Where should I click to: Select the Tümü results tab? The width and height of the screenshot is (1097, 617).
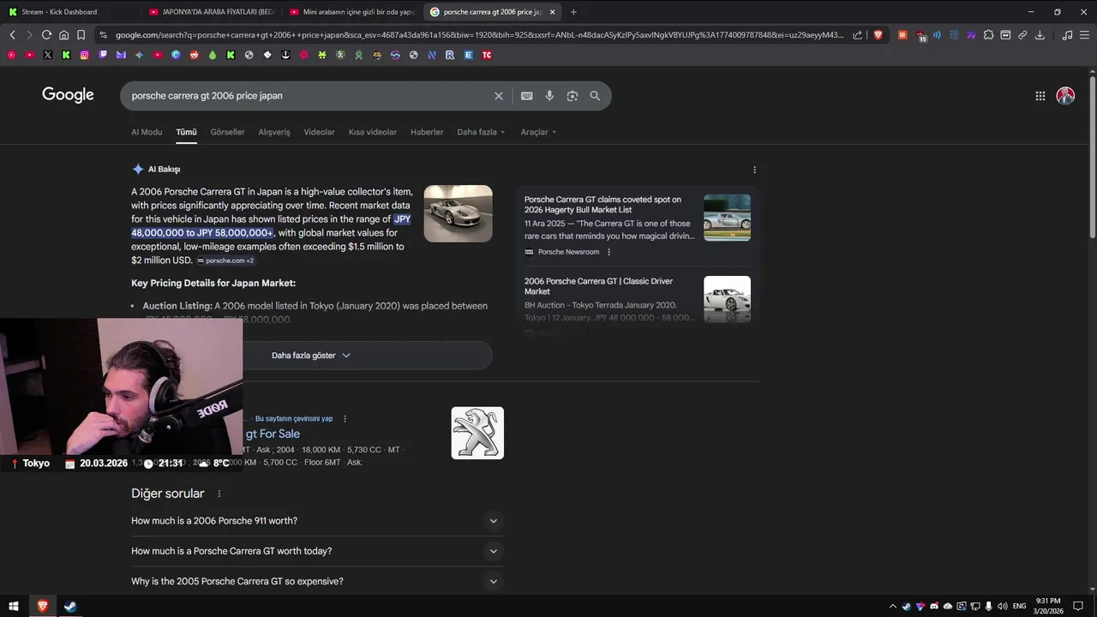(186, 132)
